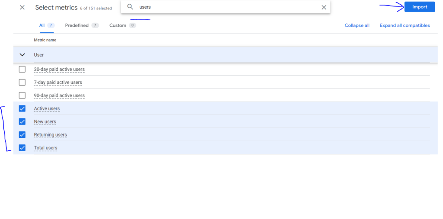The image size is (443, 219).
Task: Uncheck the Active users checkbox
Action: [22, 108]
